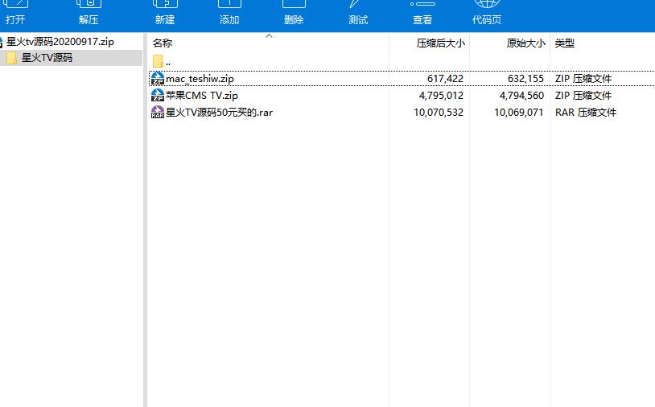Click the ZIP icon of 苹果CMS TV.zip
The image size is (655, 407).
click(x=158, y=95)
